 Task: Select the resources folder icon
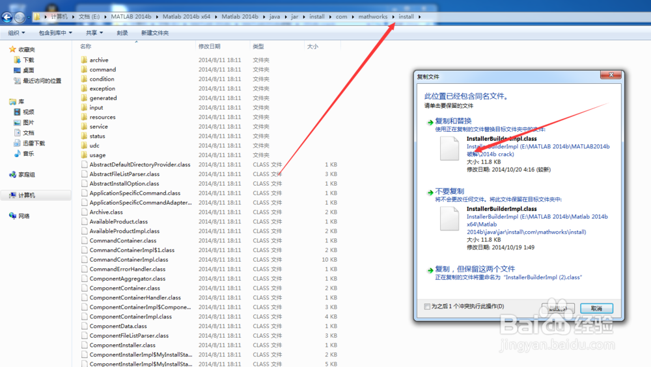[84, 117]
